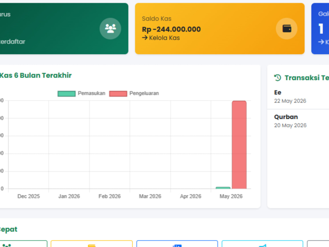Click the users group icon on green card

click(110, 29)
